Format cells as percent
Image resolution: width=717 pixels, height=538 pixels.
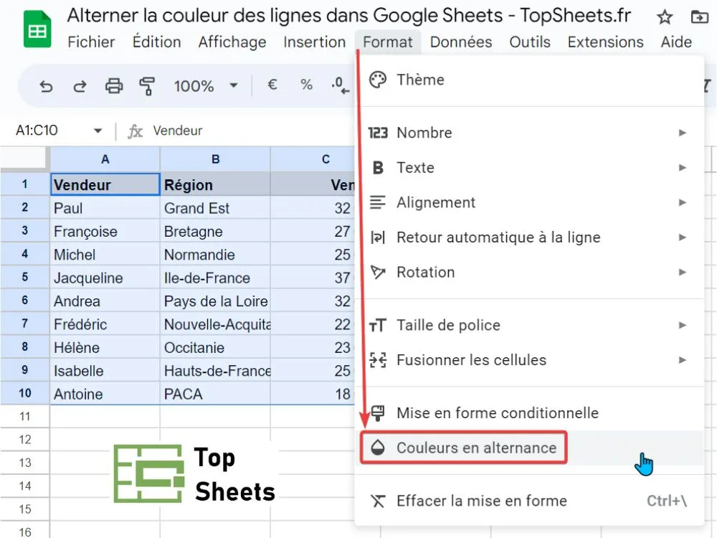306,85
